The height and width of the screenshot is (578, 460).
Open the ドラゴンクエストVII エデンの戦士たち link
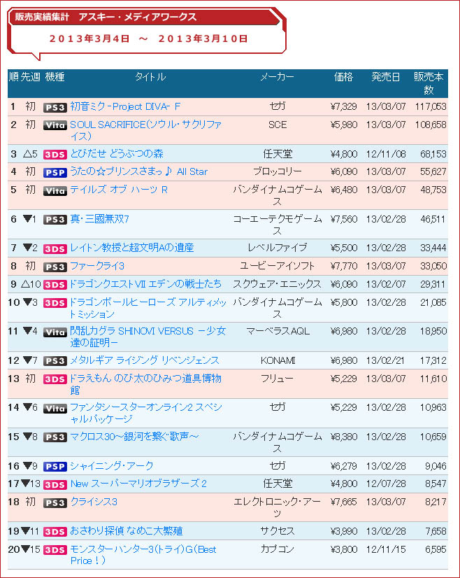tap(145, 284)
